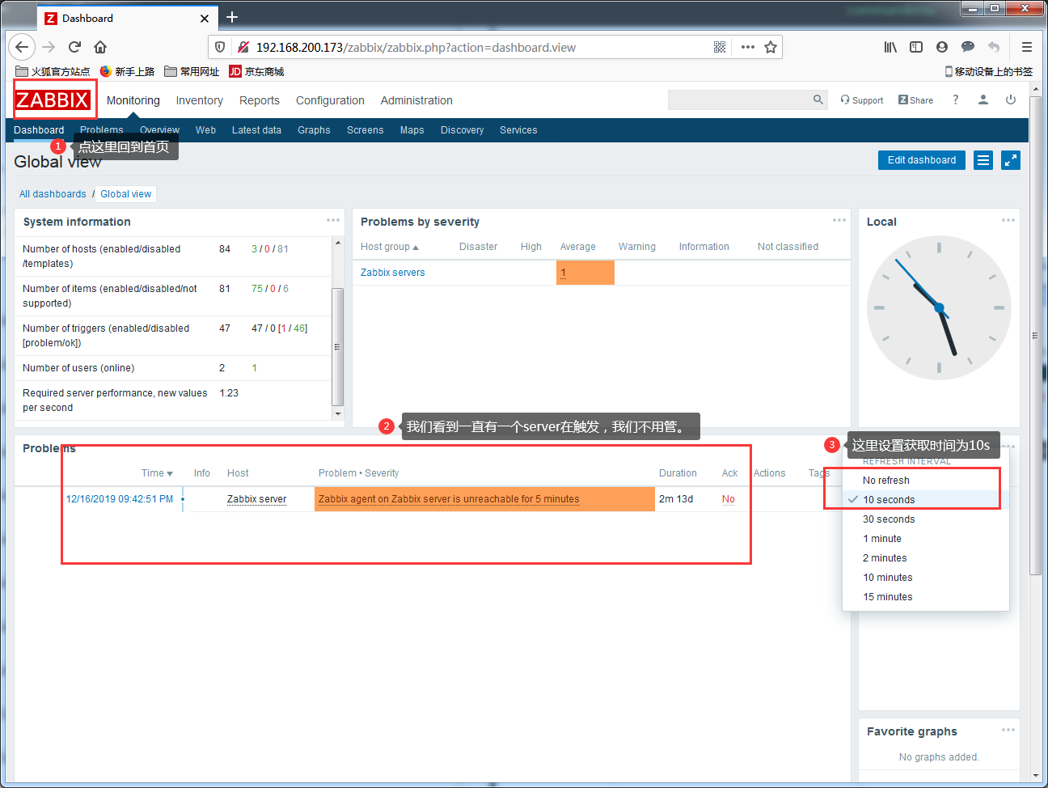Click the ZABBIX logo
This screenshot has height=788, width=1048.
[53, 100]
